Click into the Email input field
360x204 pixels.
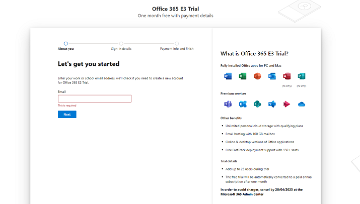(x=95, y=98)
